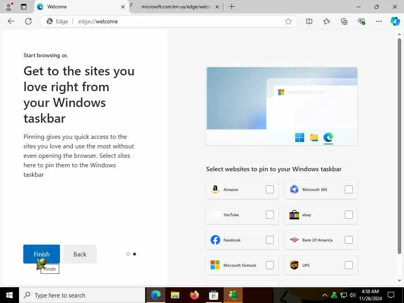Check the Microsoft Outlook pin checkbox
The height and width of the screenshot is (303, 404).
270,265
